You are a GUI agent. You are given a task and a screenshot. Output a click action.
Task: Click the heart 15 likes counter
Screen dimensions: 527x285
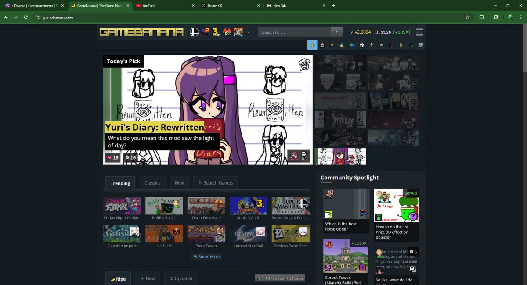click(x=113, y=157)
